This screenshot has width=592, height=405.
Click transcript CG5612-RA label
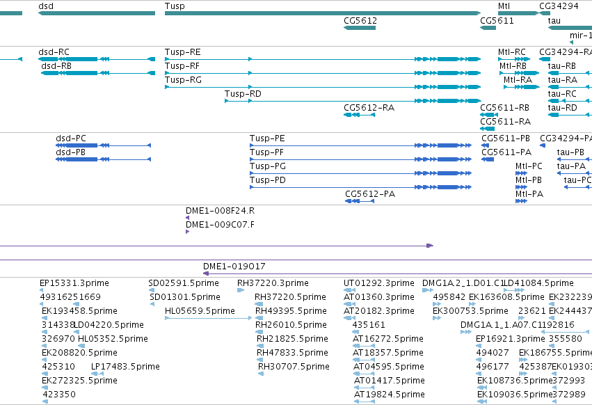pos(369,108)
